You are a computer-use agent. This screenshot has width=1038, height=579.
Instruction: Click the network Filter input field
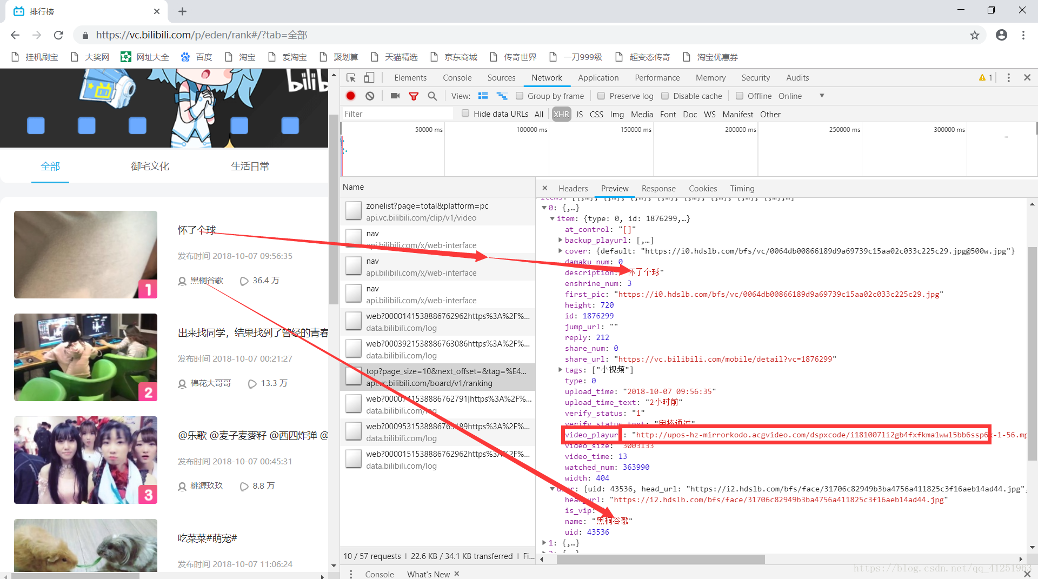point(397,114)
